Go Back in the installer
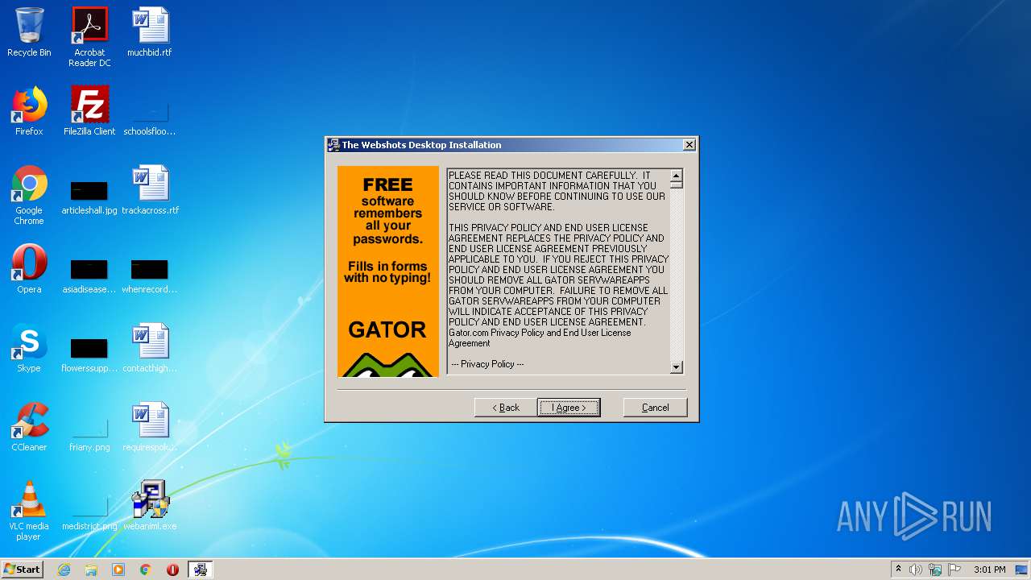 pos(506,408)
